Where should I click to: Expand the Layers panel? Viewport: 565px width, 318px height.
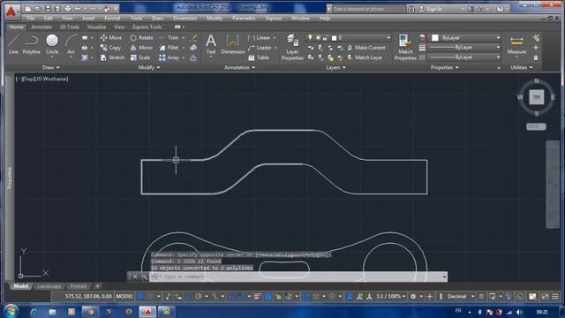[x=335, y=67]
